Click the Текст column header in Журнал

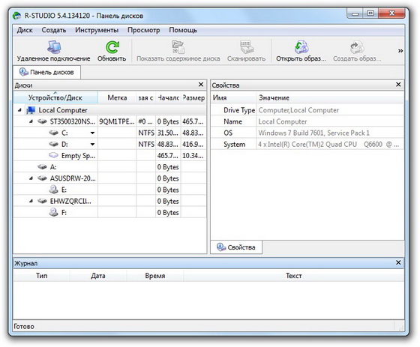click(293, 276)
